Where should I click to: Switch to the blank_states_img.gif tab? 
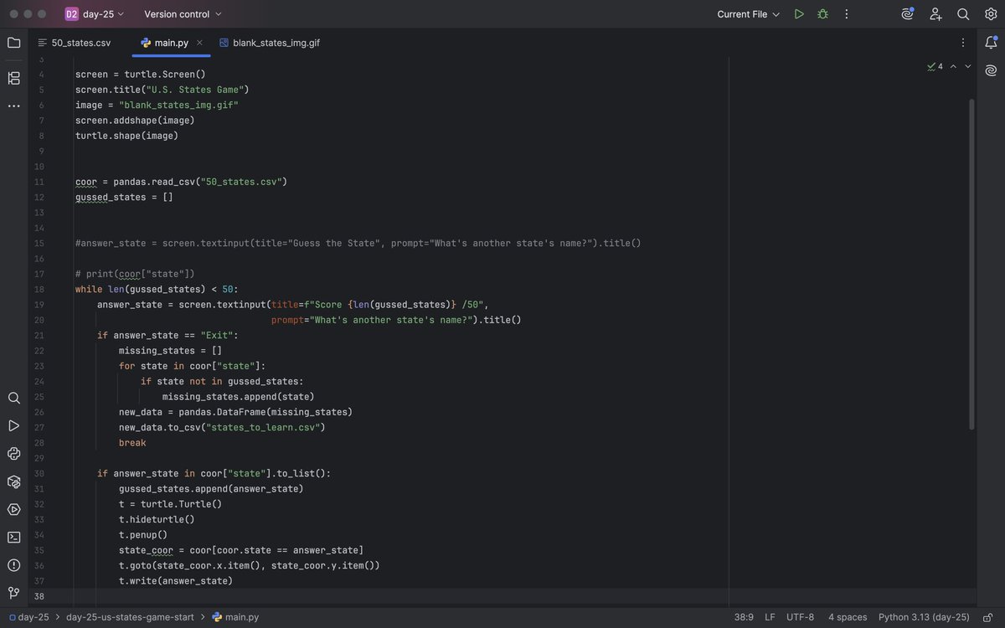coord(269,43)
